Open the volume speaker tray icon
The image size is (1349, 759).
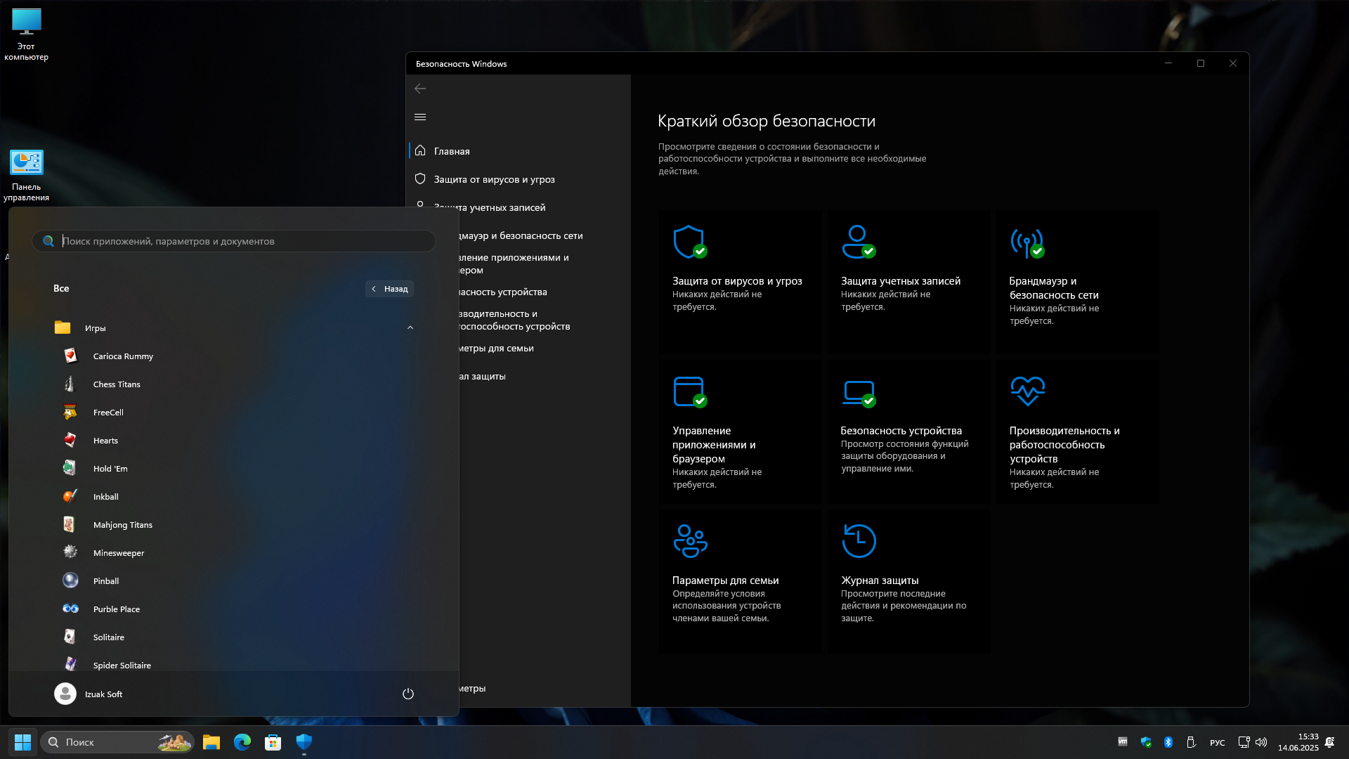coord(1261,742)
